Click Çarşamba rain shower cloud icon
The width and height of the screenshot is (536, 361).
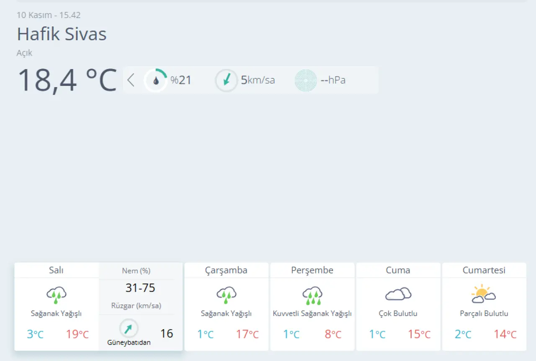tap(227, 295)
